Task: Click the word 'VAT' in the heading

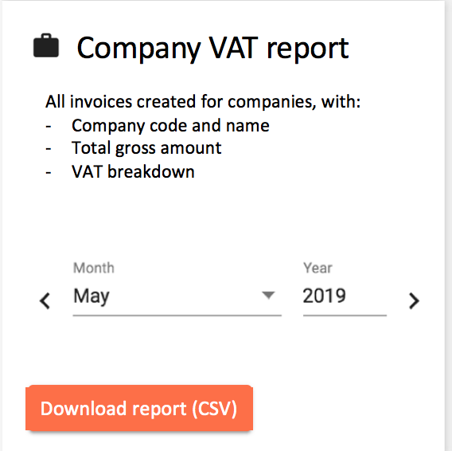Action: pyautogui.click(x=233, y=47)
